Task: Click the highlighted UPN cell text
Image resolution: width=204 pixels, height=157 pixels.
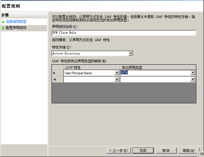Action: coord(124,73)
